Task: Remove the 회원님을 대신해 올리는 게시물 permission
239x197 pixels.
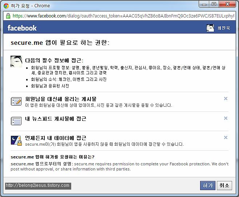Action: tap(226, 99)
